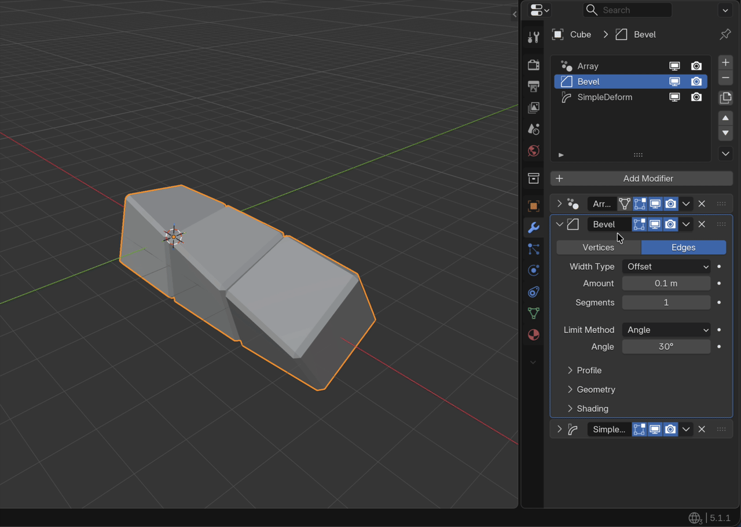Remove modifier with the minus icon
The width and height of the screenshot is (741, 527).
point(725,78)
